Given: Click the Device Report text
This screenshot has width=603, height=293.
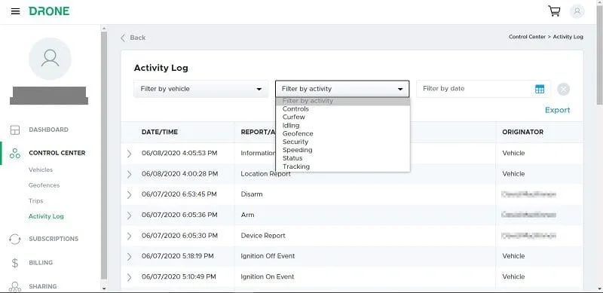Looking at the screenshot, I should 263,235.
